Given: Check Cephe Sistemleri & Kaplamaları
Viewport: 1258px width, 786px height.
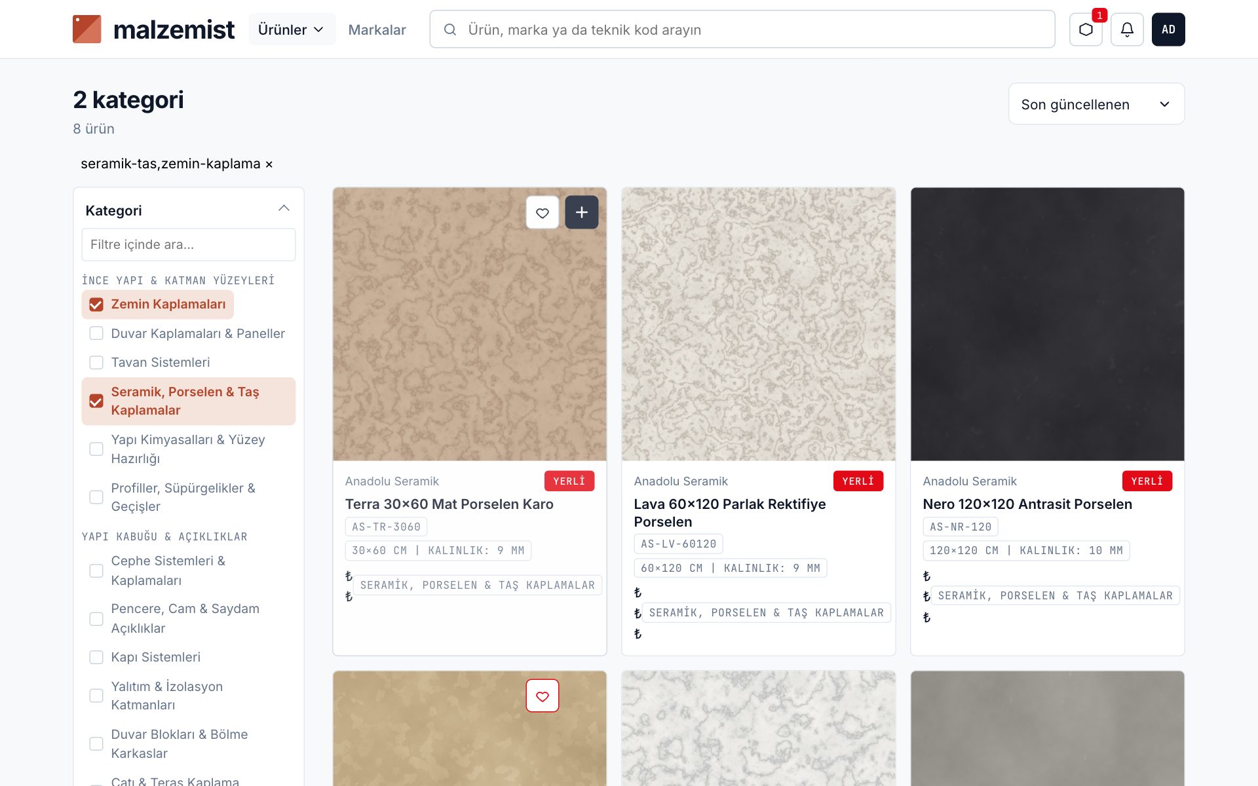Looking at the screenshot, I should (96, 571).
